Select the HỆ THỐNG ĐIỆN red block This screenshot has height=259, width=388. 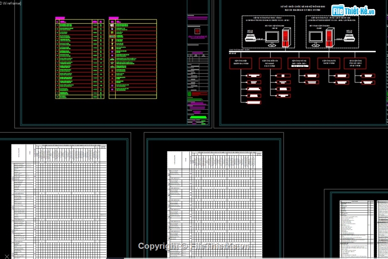click(241, 63)
